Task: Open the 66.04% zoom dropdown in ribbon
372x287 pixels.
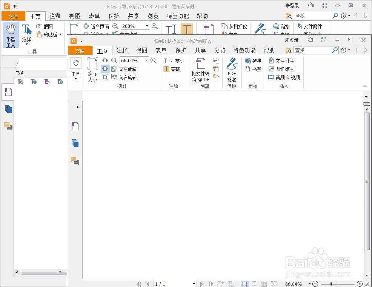Action: pyautogui.click(x=146, y=60)
